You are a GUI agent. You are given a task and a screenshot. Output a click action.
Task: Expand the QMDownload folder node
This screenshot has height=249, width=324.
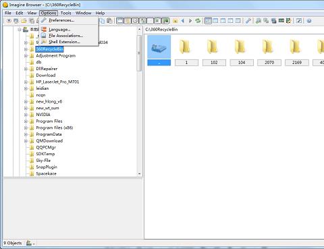[26, 141]
